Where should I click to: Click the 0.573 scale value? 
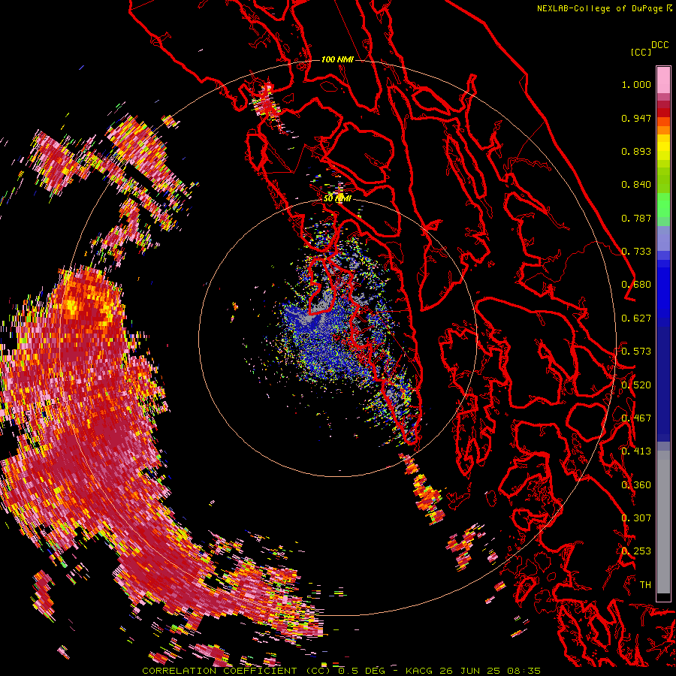click(636, 352)
